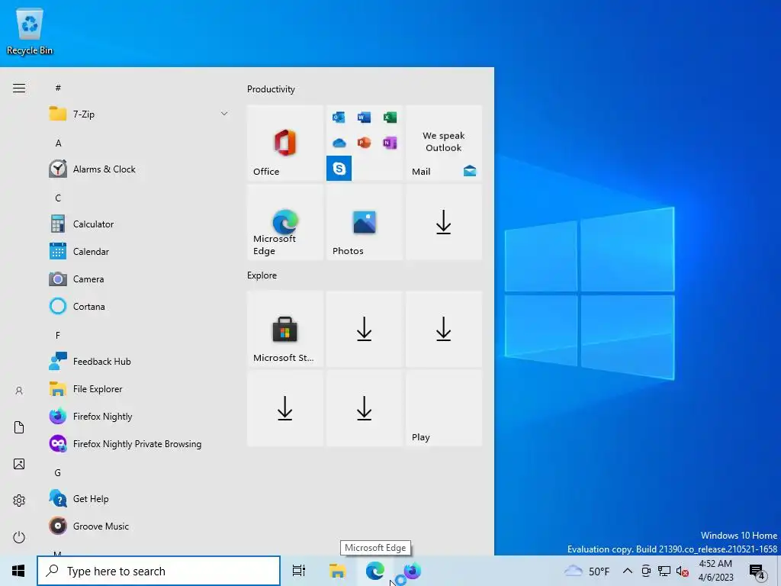Screen dimensions: 781x586
Task: Open clock and date 4:52 AM
Action: pos(715,571)
